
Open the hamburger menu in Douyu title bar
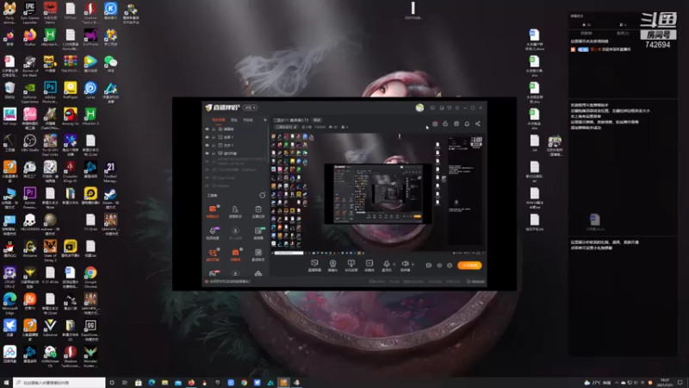coord(457,108)
